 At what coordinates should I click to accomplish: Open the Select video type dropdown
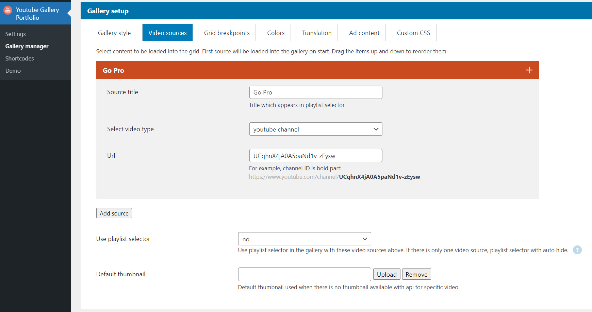[315, 129]
